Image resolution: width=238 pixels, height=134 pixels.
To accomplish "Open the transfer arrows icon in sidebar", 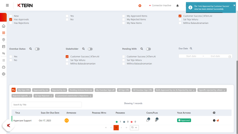I will [x=4, y=53].
